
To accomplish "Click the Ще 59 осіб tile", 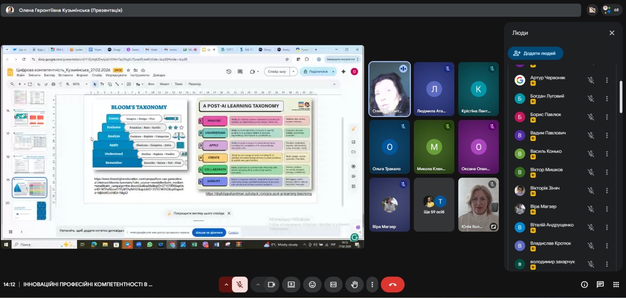I will [434, 205].
